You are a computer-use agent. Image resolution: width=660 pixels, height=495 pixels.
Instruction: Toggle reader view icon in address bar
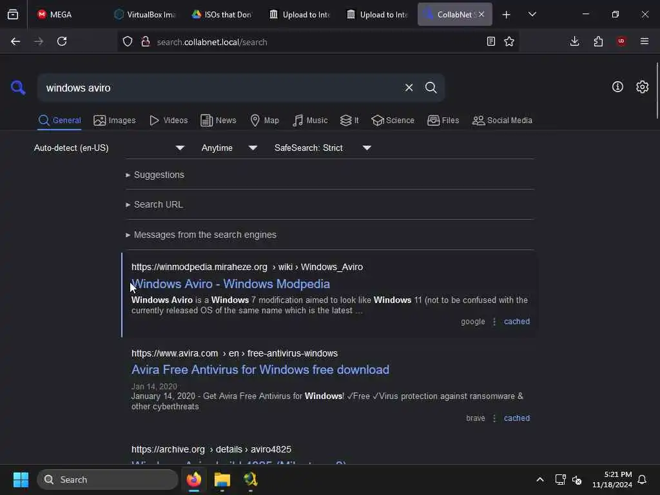(x=490, y=41)
